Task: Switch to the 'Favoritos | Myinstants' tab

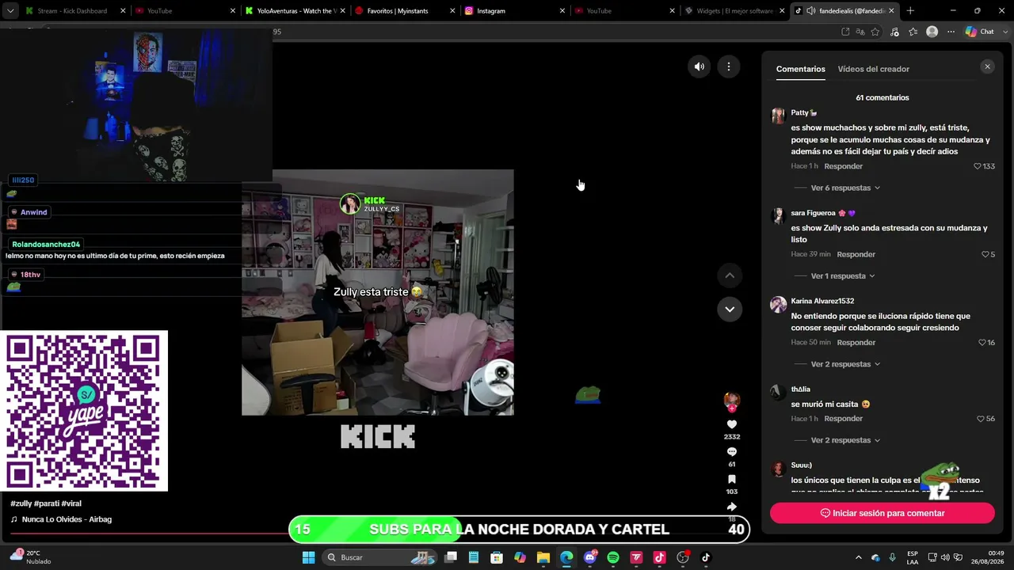Action: pyautogui.click(x=406, y=11)
